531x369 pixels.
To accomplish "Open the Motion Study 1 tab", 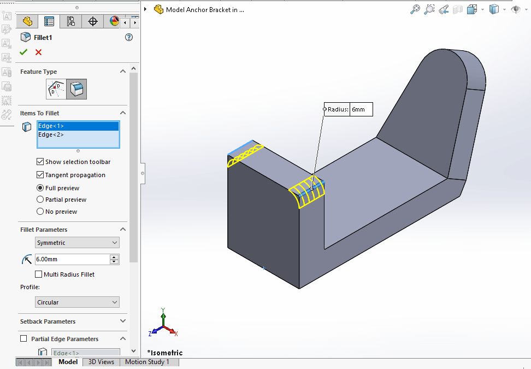I will [x=149, y=362].
